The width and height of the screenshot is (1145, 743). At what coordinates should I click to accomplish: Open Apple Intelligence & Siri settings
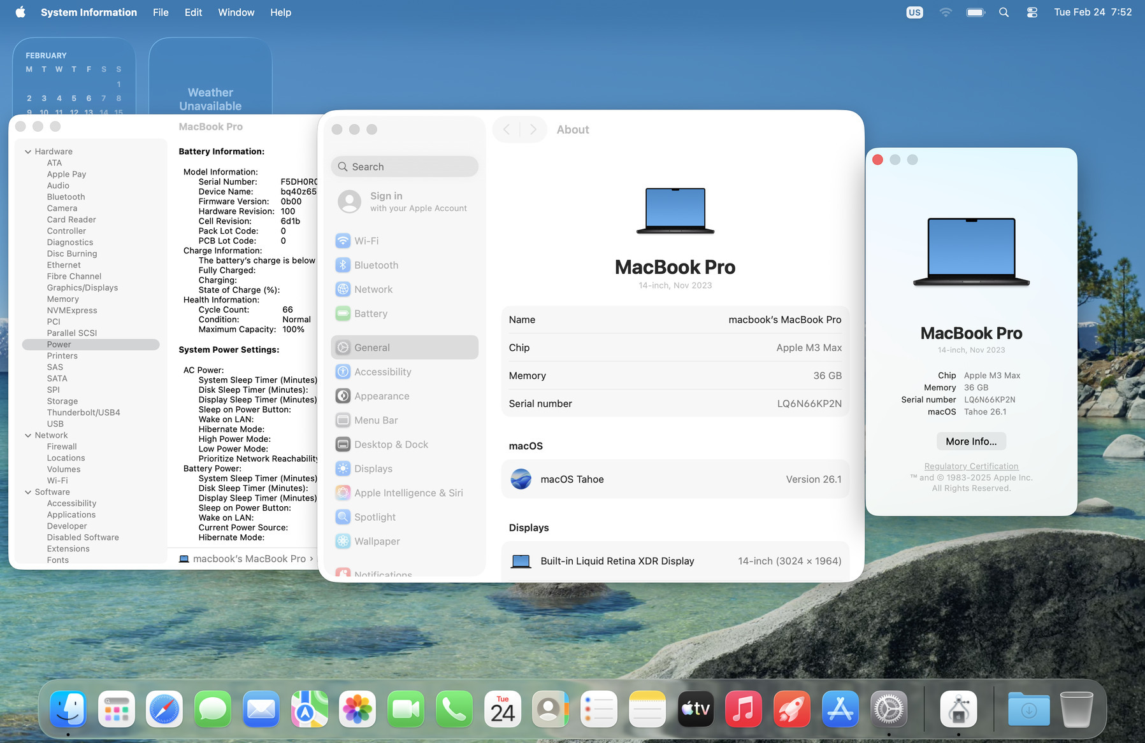click(408, 493)
